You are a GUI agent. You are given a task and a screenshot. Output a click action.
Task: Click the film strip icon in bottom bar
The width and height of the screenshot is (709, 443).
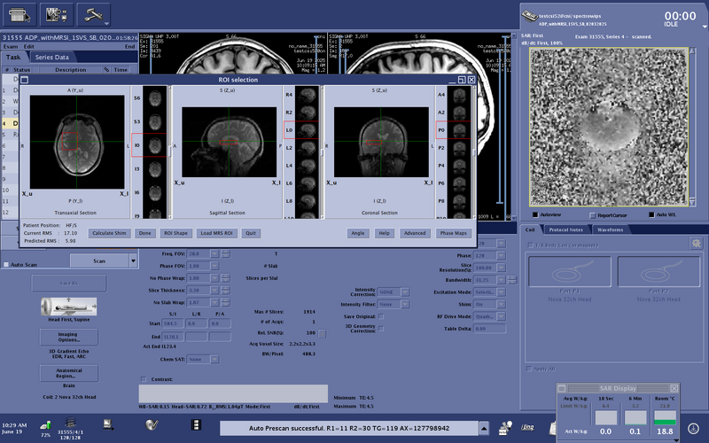(196, 425)
